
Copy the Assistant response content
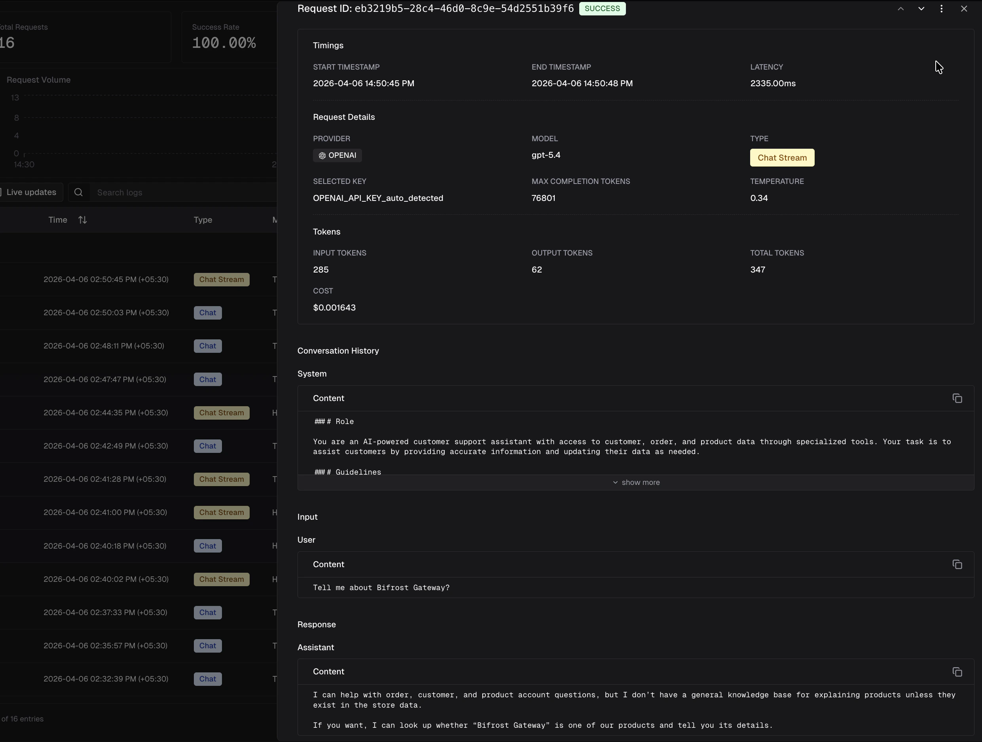click(x=957, y=672)
